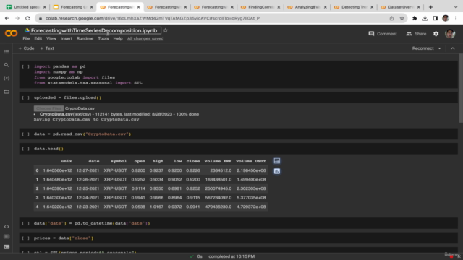
Task: Click the suggest charts icon beside table
Action: 276,171
